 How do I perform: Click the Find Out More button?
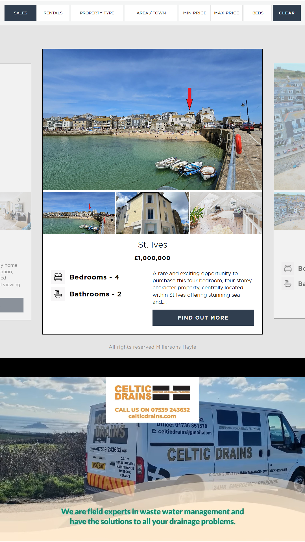click(x=203, y=318)
